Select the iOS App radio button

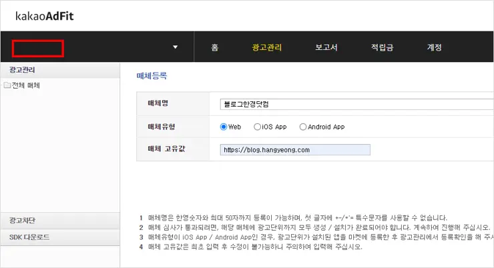257,127
